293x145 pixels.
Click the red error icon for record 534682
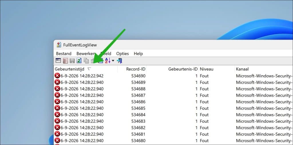coord(57,128)
